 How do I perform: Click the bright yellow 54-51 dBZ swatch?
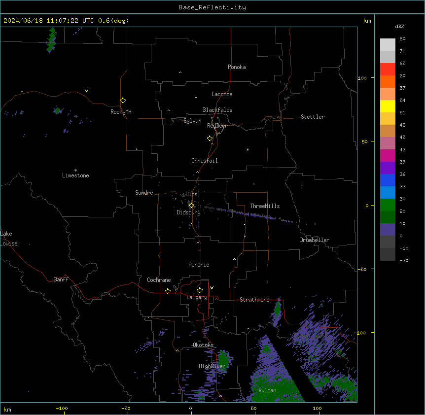click(x=388, y=106)
